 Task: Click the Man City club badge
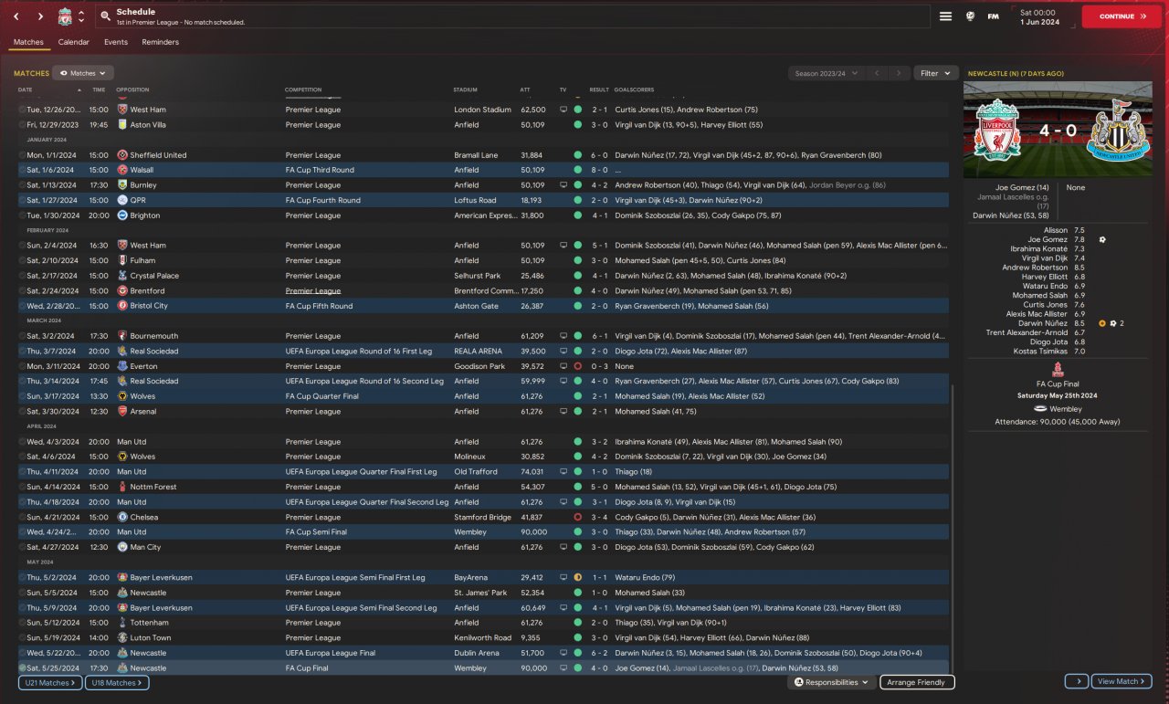[x=122, y=547]
